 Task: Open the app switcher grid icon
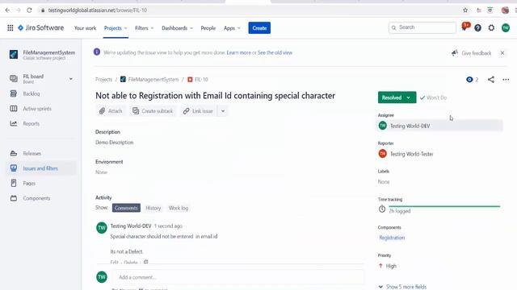[x=11, y=28]
